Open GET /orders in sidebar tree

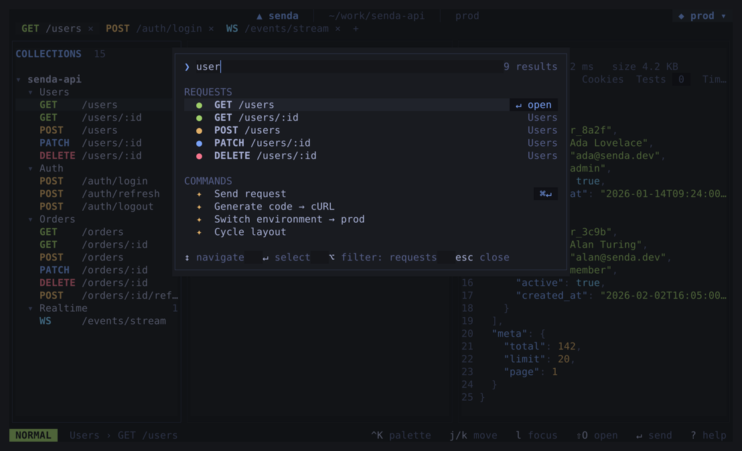97,232
